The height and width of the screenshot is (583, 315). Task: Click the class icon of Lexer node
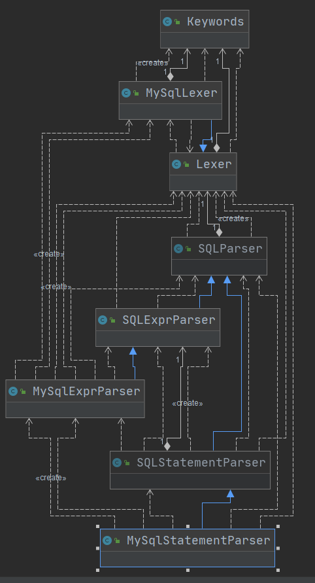176,164
